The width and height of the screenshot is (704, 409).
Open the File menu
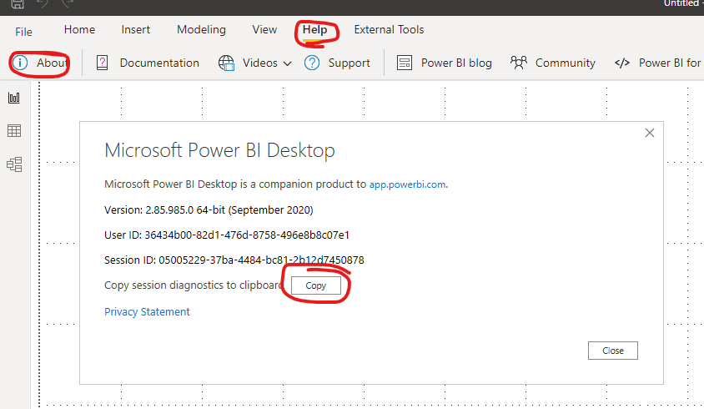point(23,32)
